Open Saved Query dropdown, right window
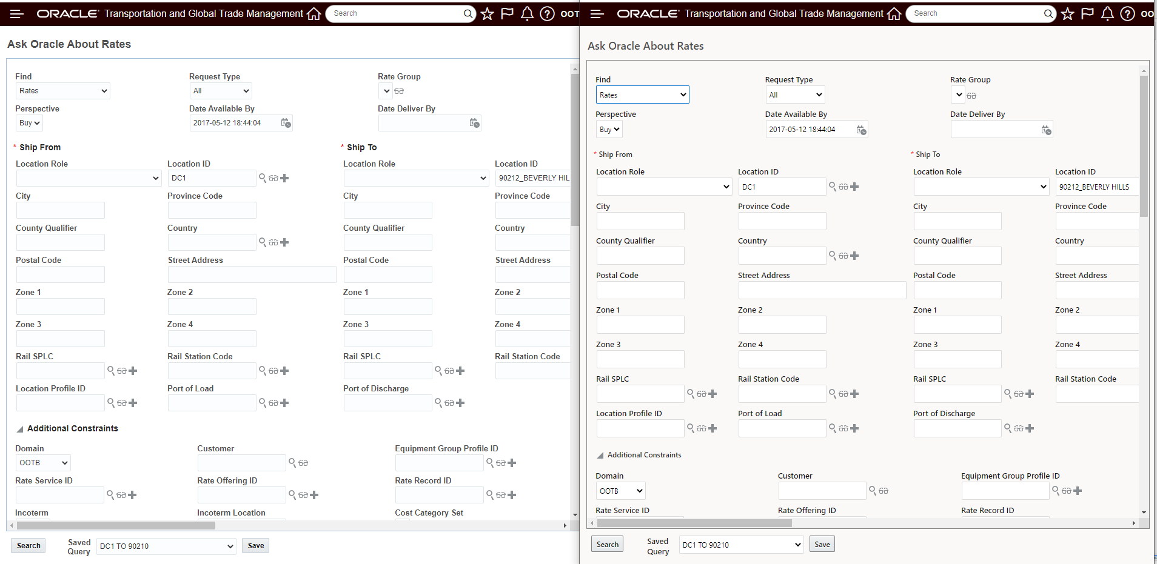The height and width of the screenshot is (564, 1157). pos(741,545)
